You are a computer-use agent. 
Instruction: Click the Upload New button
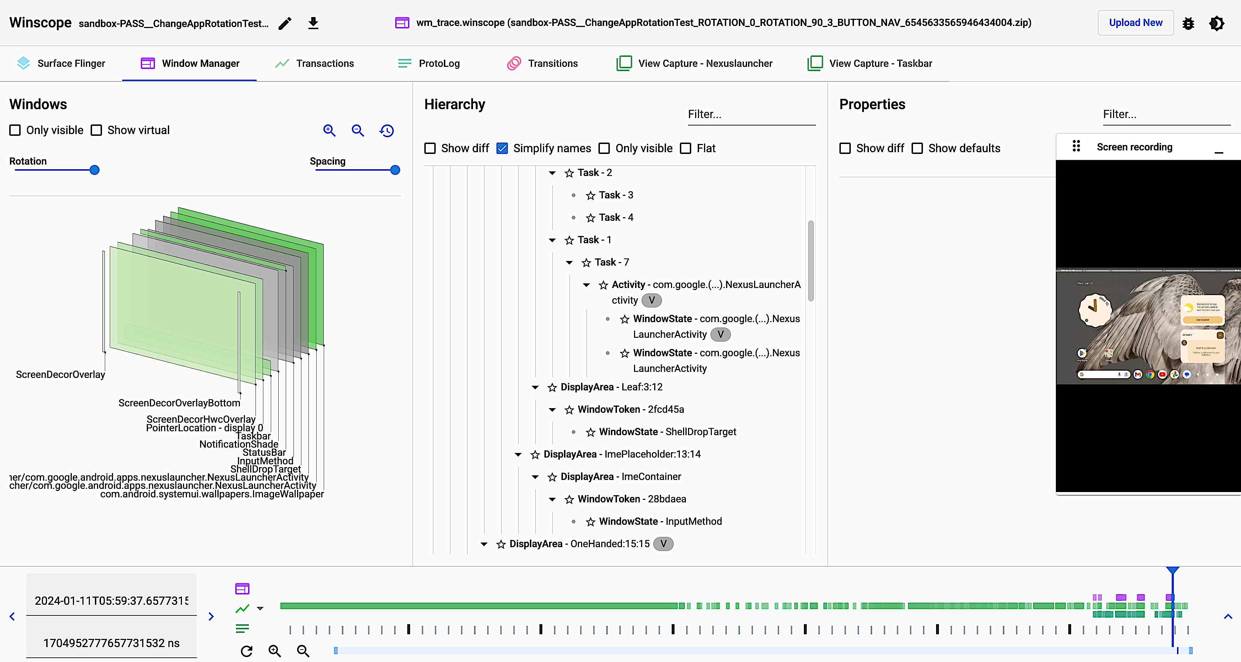point(1135,22)
